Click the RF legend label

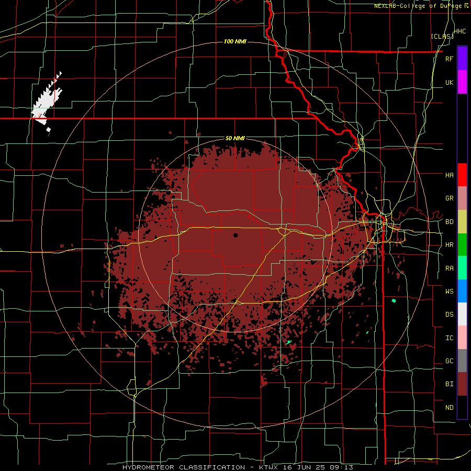click(449, 59)
